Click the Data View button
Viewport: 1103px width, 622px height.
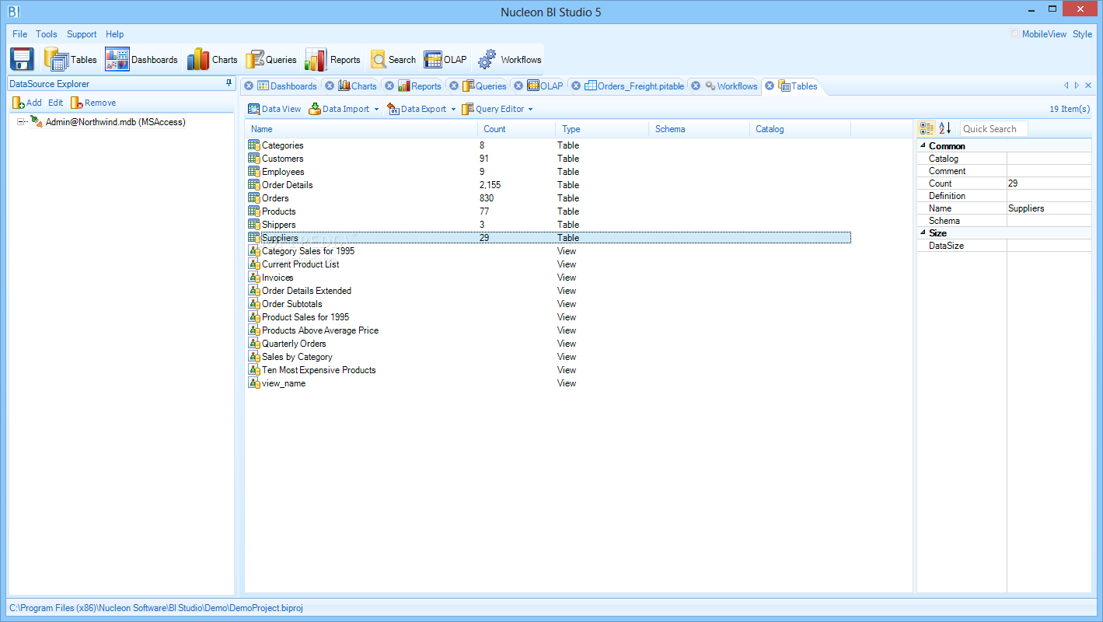pos(274,109)
